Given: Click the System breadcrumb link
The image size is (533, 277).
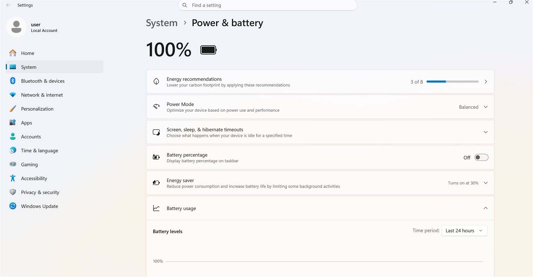Looking at the screenshot, I should [162, 23].
